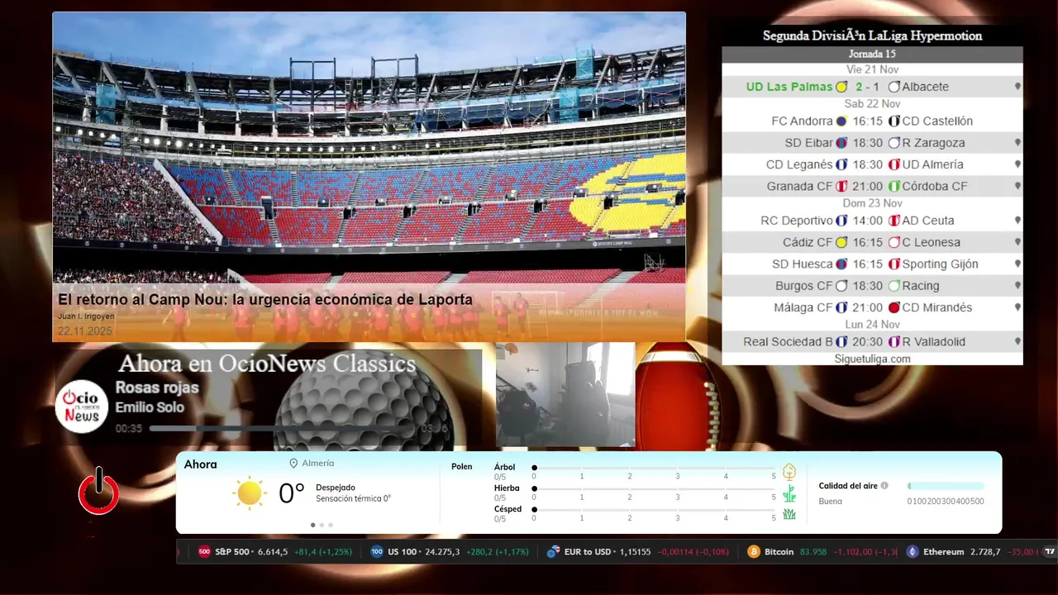Click the EUR to USD flag icon
Viewport: 1058px width, 595px height.
coord(554,551)
